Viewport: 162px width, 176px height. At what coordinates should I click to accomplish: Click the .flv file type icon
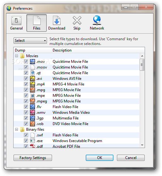click(x=32, y=107)
